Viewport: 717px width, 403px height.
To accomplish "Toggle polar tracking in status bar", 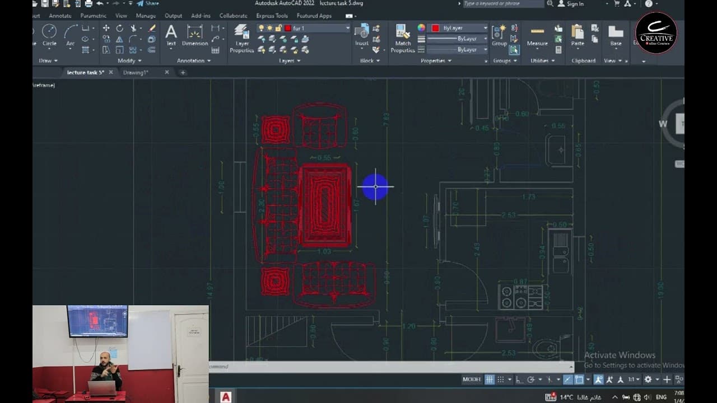I will (531, 379).
